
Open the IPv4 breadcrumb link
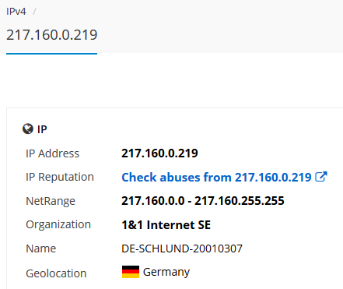(16, 12)
